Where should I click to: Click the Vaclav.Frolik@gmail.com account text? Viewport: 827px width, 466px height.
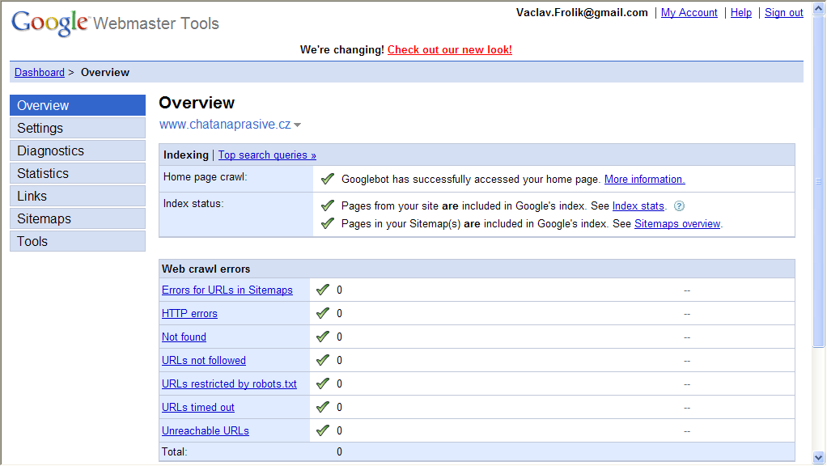click(582, 13)
